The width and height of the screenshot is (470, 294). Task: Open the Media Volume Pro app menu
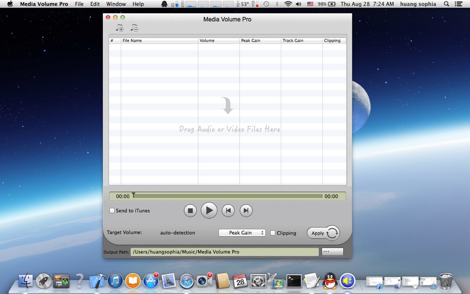(x=44, y=4)
